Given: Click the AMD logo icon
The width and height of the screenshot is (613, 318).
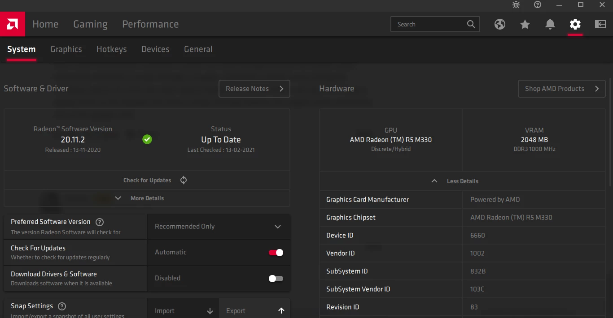Looking at the screenshot, I should pyautogui.click(x=13, y=24).
